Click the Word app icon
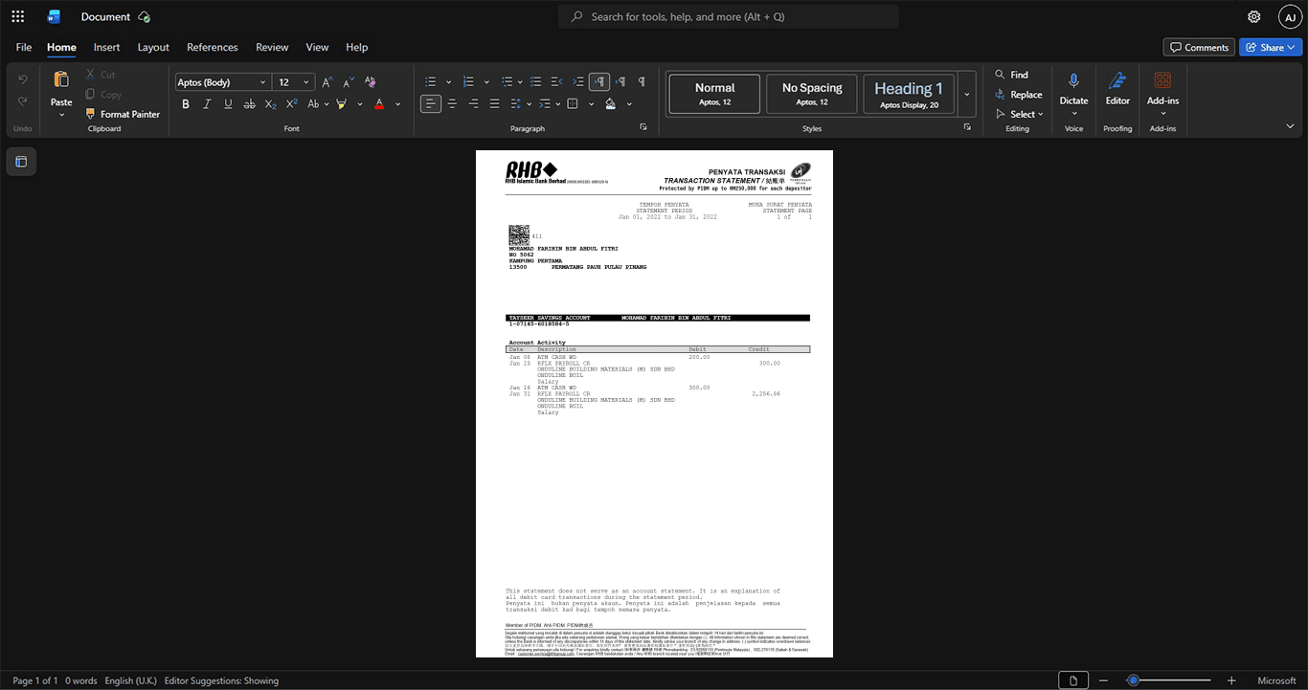1308x690 pixels. [54, 16]
